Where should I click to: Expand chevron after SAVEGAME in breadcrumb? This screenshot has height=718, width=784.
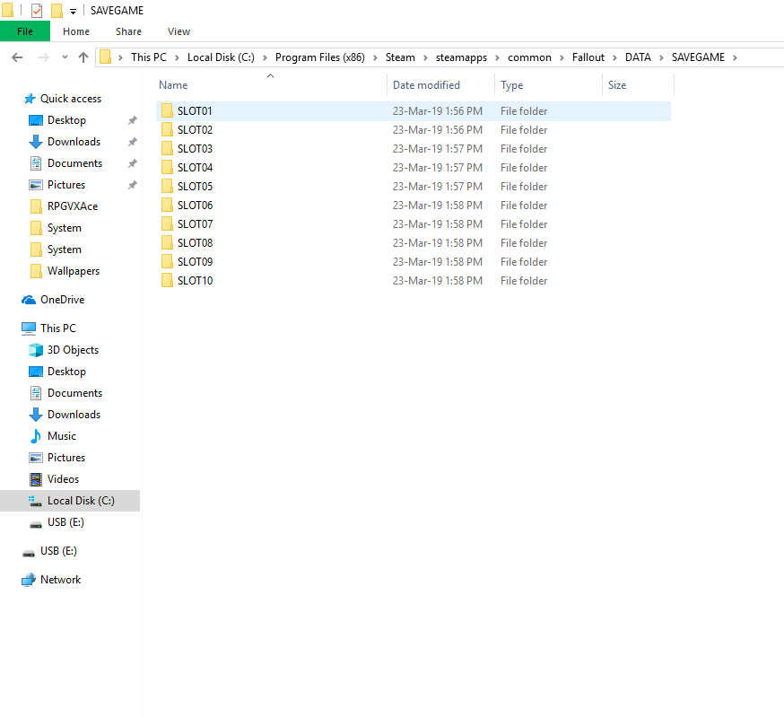tap(735, 57)
